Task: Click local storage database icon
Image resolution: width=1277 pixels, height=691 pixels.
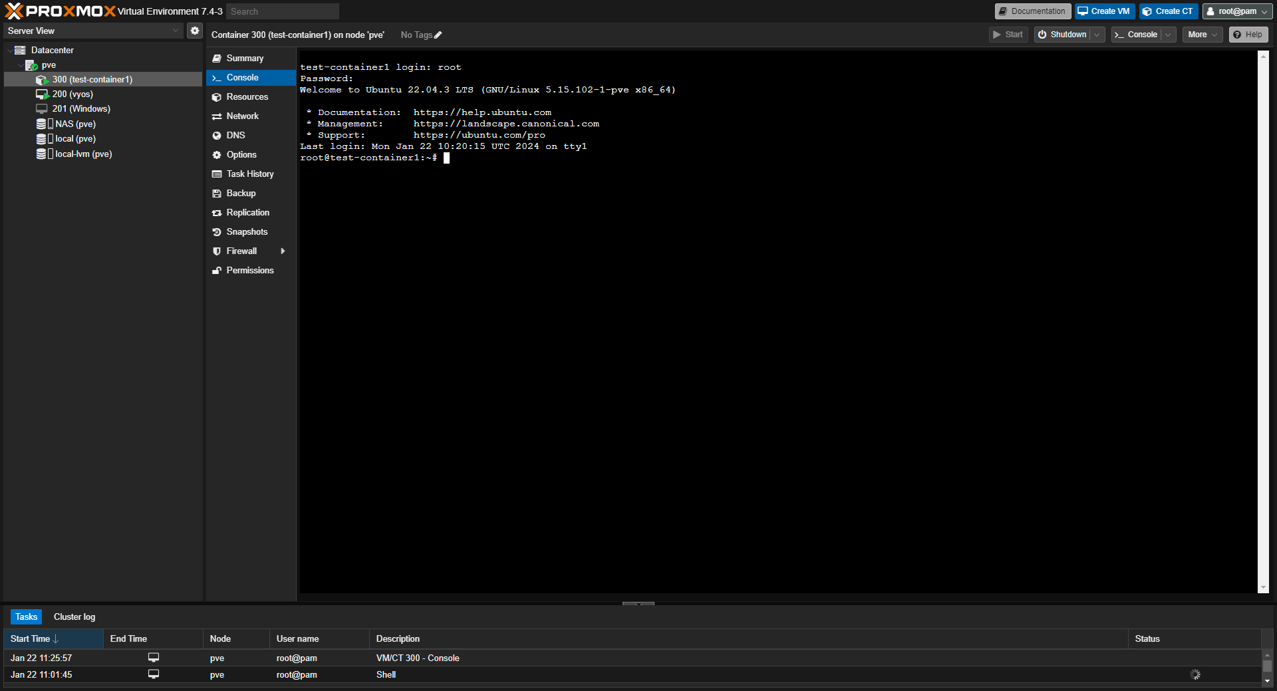Action: tap(41, 138)
